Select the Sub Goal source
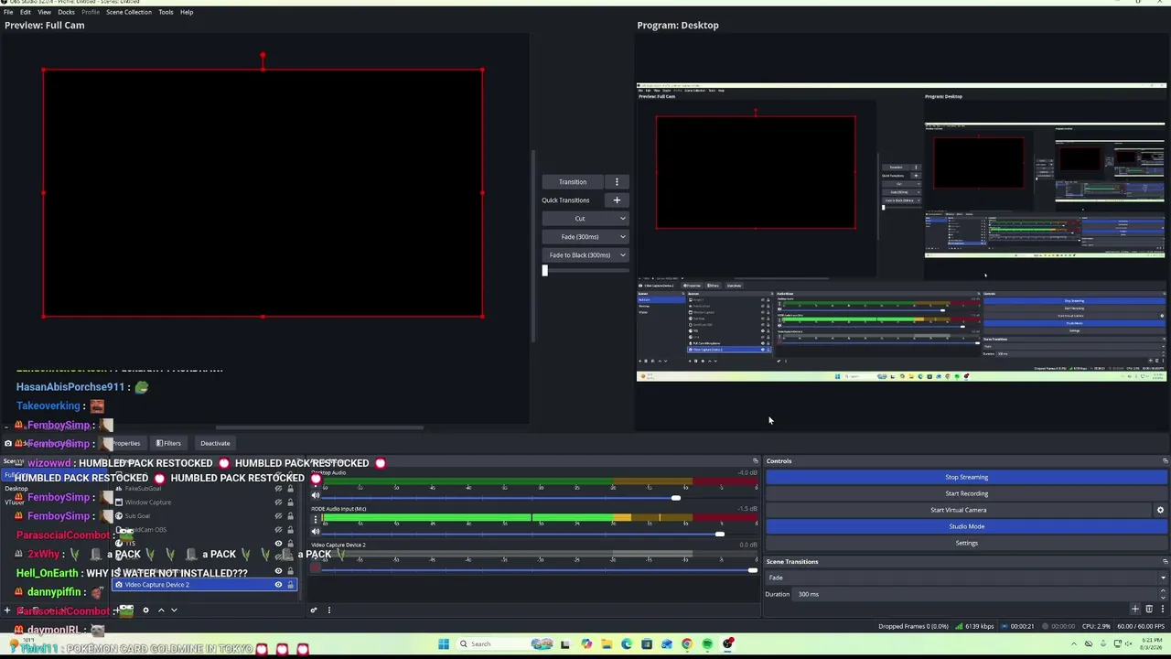The height and width of the screenshot is (659, 1171). click(137, 515)
